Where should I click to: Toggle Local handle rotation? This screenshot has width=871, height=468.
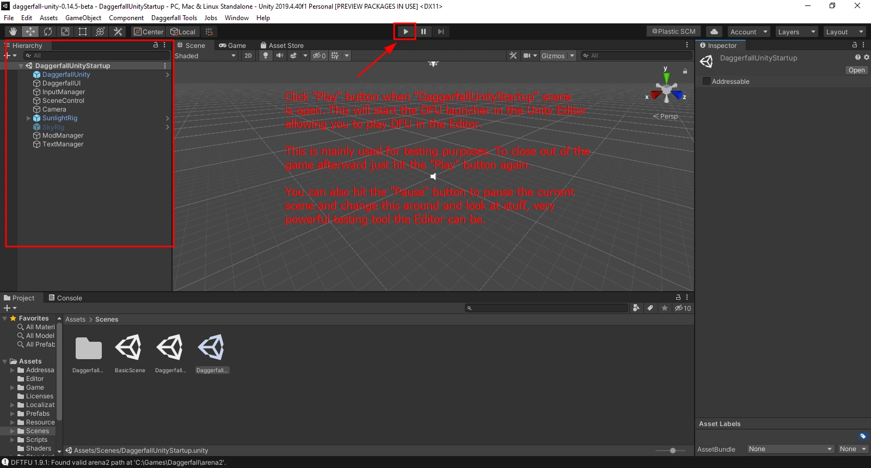tap(183, 32)
